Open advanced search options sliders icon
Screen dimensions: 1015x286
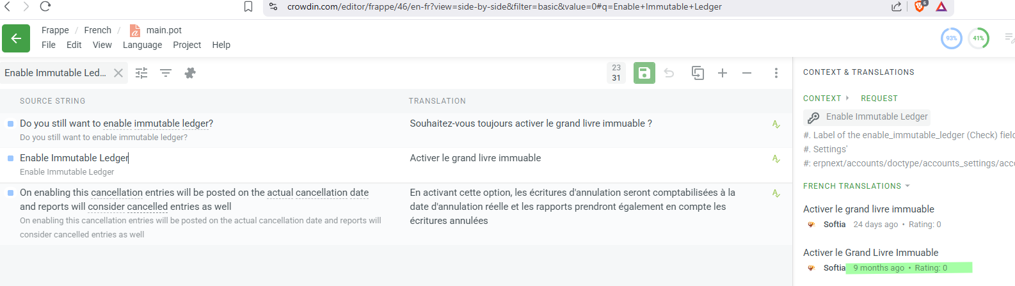coord(141,73)
